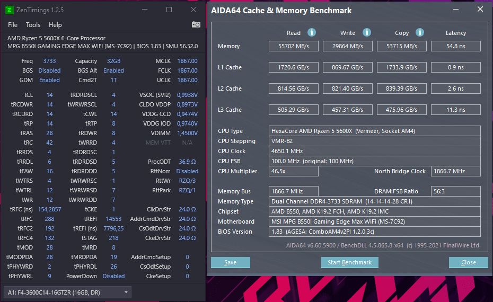Click the Memory Write 29864 MB/s field
The image size is (493, 302).
coord(347,46)
